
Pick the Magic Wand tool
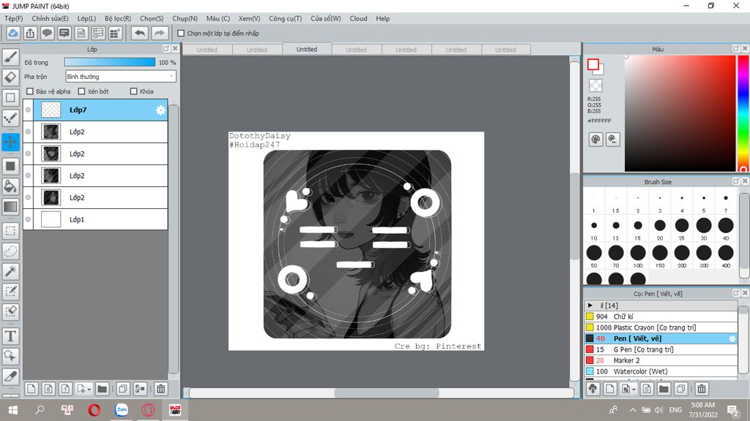(x=10, y=271)
